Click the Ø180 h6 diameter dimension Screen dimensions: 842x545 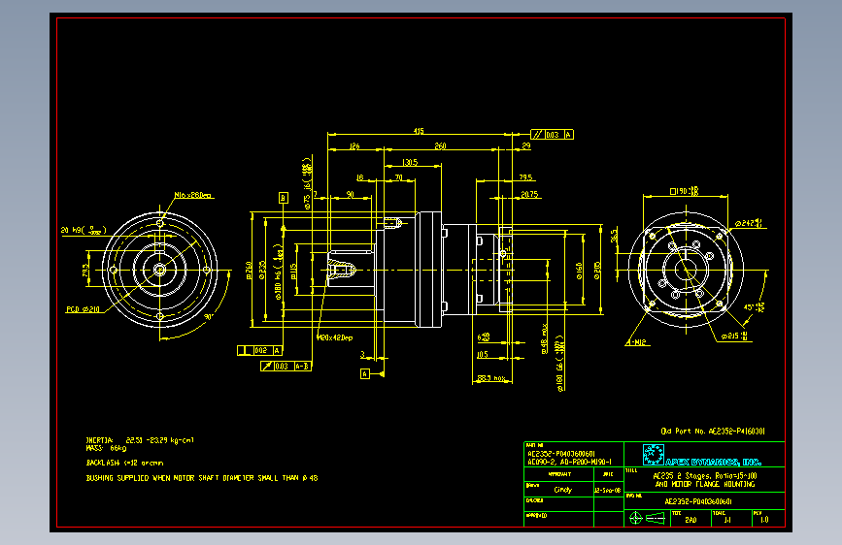(278, 272)
